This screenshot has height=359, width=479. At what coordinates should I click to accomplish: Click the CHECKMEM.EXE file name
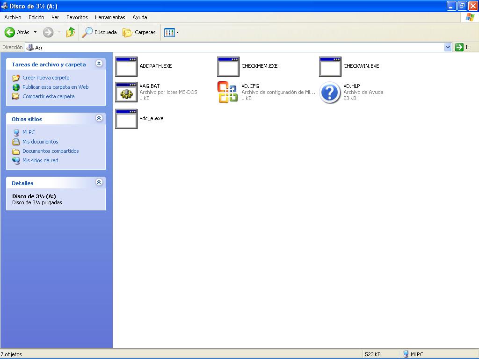click(260, 66)
